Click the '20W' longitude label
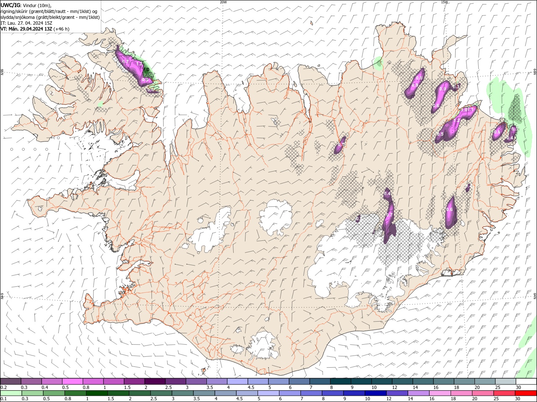Viewport: 537px width, 402px height. [223, 2]
